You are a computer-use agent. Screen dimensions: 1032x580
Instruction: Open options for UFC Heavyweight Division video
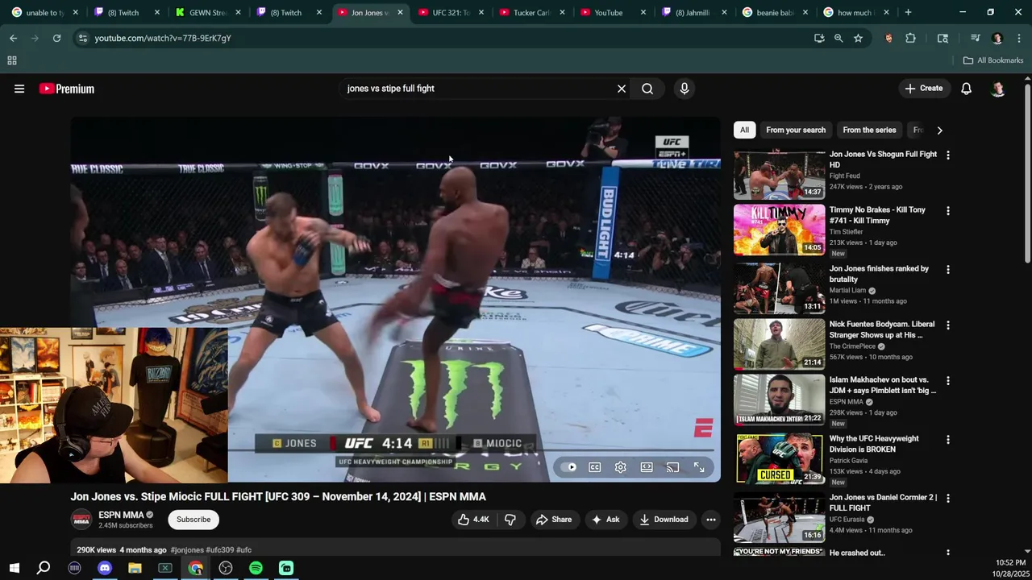coord(948,439)
